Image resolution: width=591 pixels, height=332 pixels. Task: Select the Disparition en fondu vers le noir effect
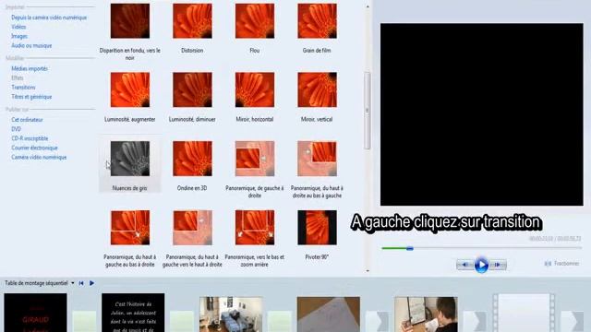[x=129, y=21]
